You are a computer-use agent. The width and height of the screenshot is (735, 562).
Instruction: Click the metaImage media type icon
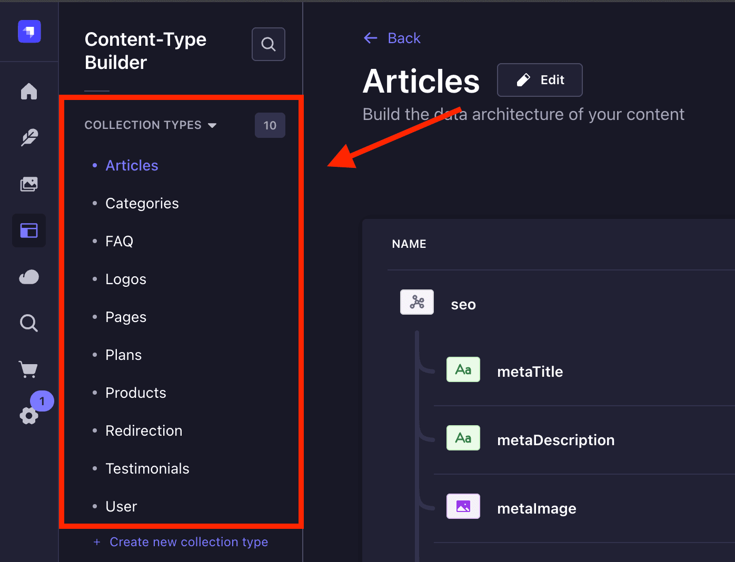463,506
